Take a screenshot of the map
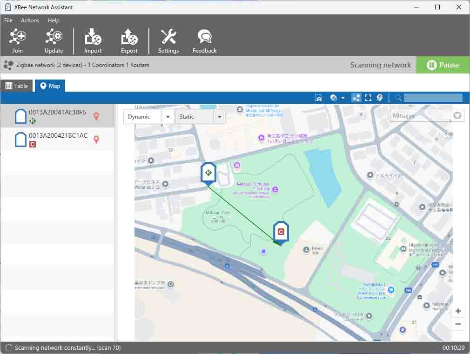The height and width of the screenshot is (354, 470). click(x=318, y=98)
